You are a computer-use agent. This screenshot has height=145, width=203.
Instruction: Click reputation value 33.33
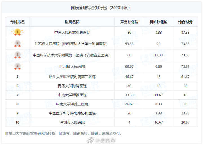pos(129,95)
